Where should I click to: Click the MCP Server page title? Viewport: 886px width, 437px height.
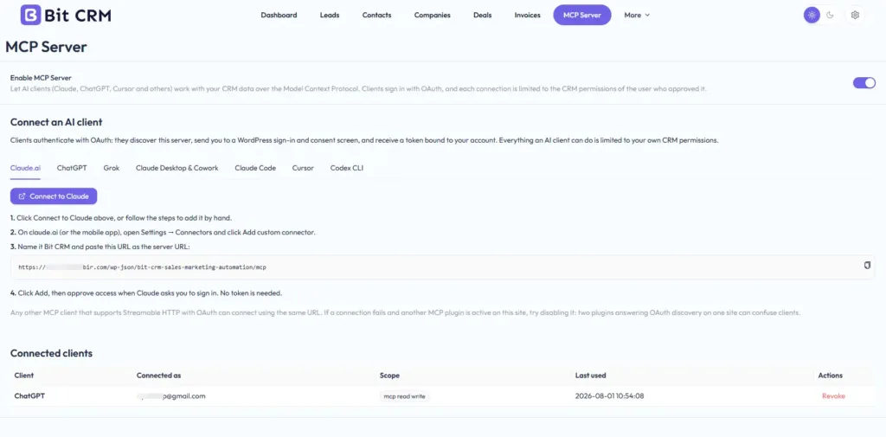pyautogui.click(x=46, y=47)
